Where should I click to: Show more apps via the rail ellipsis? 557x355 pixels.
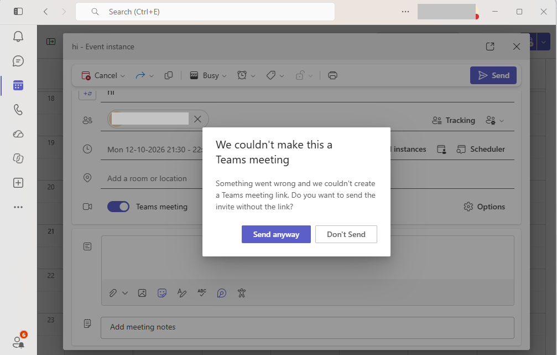click(x=18, y=207)
